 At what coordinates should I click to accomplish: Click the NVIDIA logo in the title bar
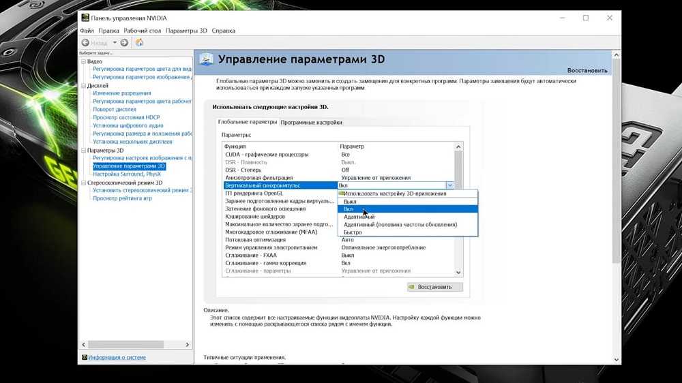click(85, 18)
